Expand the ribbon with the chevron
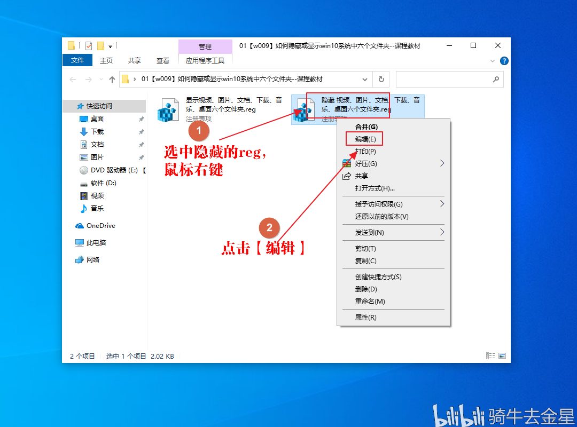Image resolution: width=577 pixels, height=427 pixels. [493, 61]
